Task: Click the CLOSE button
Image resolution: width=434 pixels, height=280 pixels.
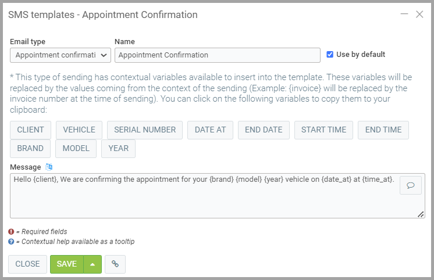Action: click(x=27, y=264)
